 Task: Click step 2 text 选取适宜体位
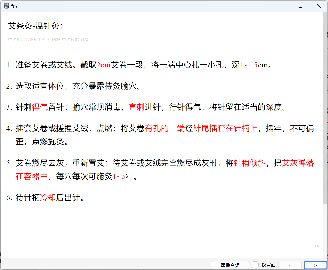coord(40,86)
